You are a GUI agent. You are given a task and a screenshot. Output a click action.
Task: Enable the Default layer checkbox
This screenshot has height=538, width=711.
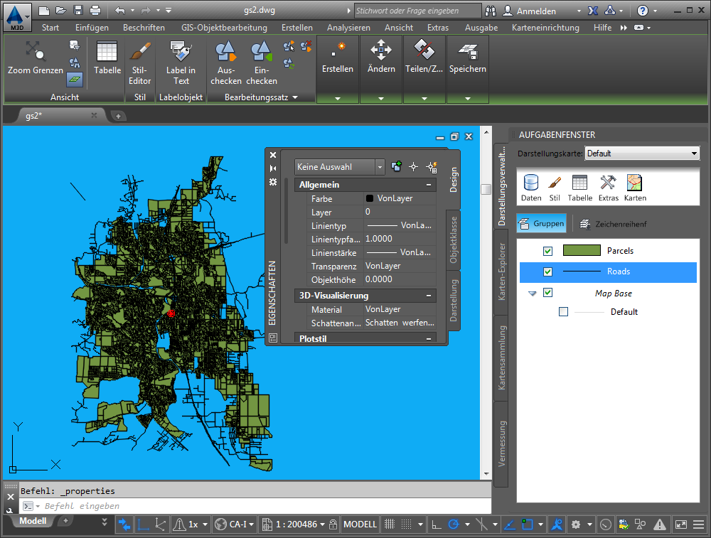pyautogui.click(x=564, y=312)
